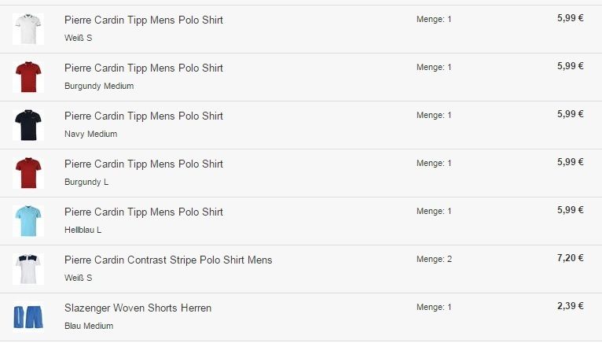Image resolution: width=602 pixels, height=343 pixels.
Task: Select the 'Navy Medium' variant text
Action: tap(90, 134)
